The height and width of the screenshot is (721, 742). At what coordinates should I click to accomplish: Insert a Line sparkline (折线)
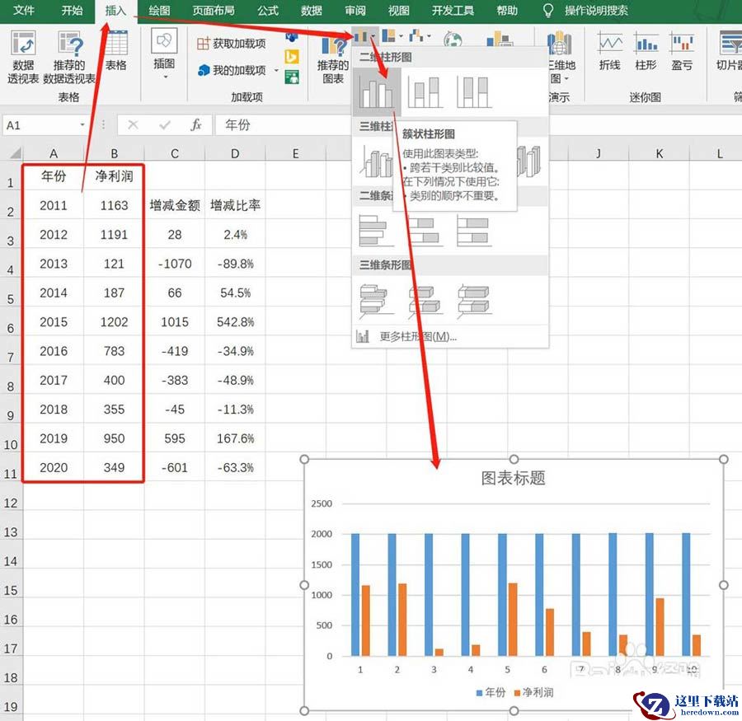pos(609,51)
